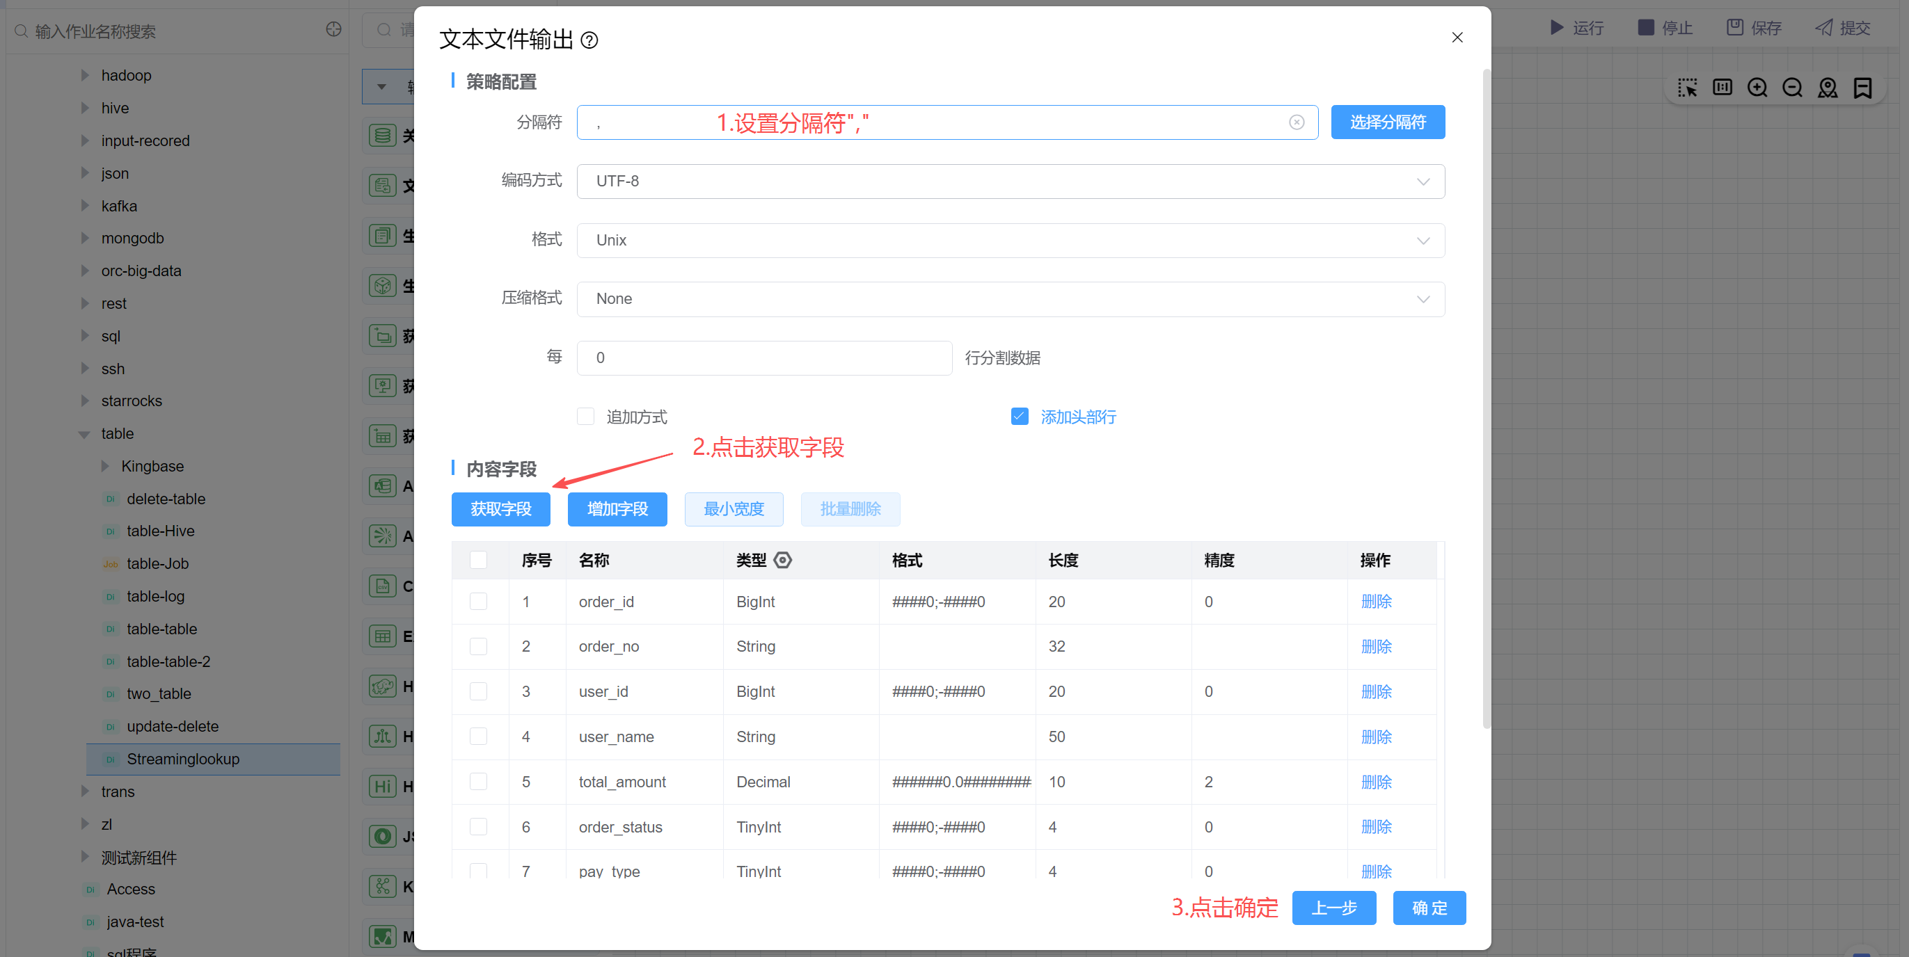Select the order_id row checkbox
The width and height of the screenshot is (1909, 957).
(x=479, y=602)
